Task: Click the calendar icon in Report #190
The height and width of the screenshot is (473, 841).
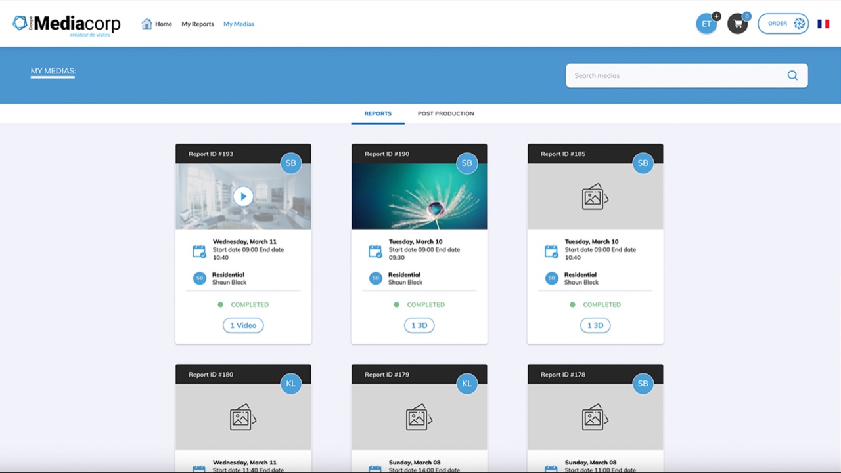Action: (375, 251)
